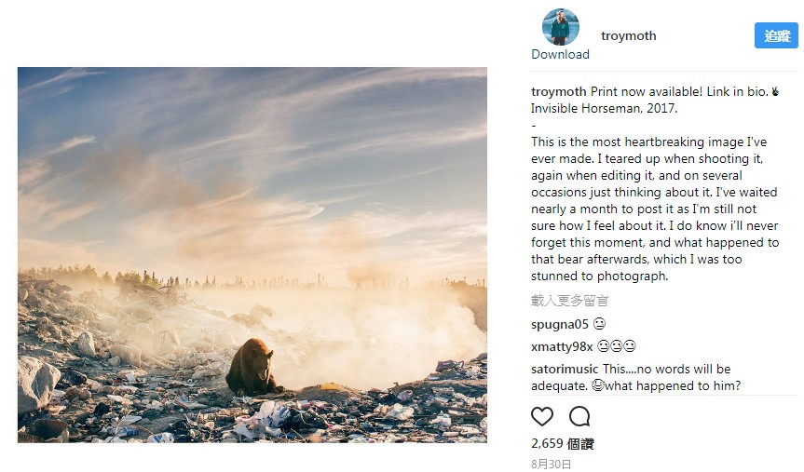Open the xmatty98x commenter profile

coord(562,346)
